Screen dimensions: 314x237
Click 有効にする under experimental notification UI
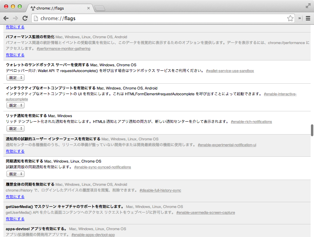coord(15,151)
